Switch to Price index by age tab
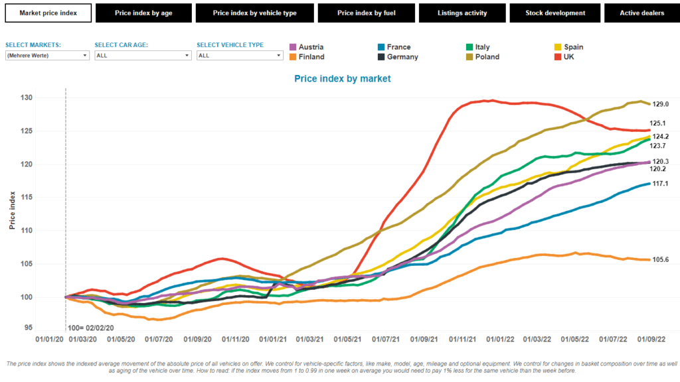This screenshot has width=680, height=382. (x=143, y=13)
